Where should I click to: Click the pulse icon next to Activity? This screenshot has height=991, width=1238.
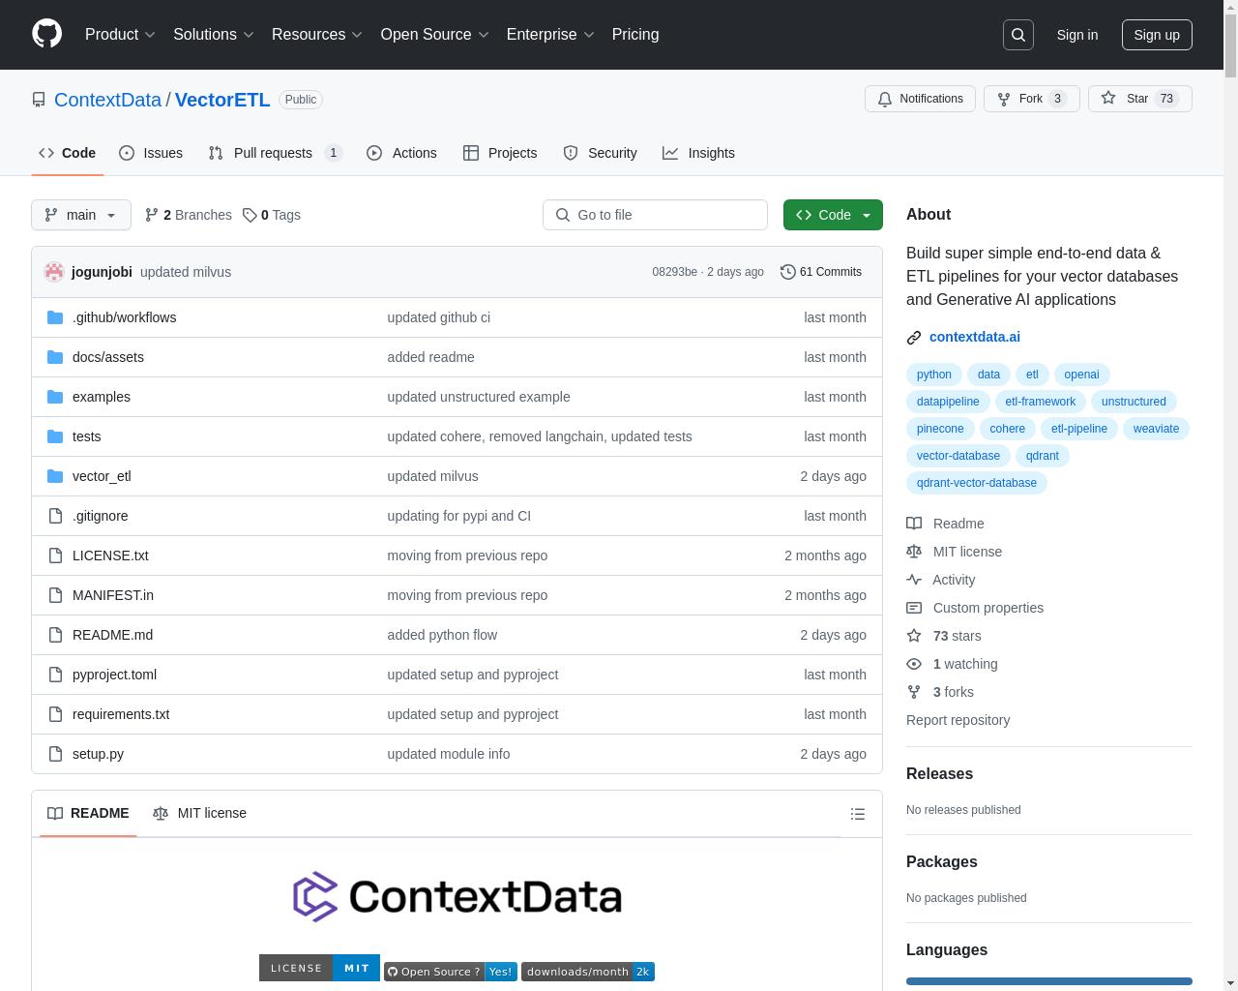pyautogui.click(x=914, y=580)
